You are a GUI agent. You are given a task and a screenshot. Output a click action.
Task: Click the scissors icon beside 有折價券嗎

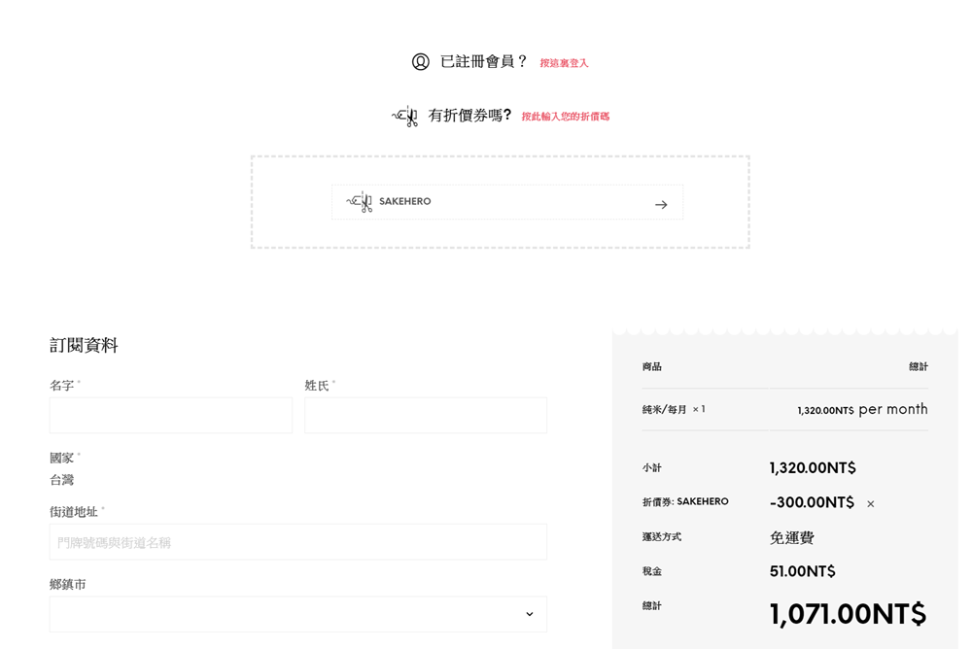coord(405,117)
